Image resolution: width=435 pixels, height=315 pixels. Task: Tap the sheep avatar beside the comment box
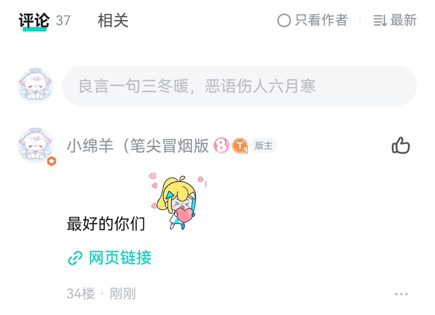[36, 86]
